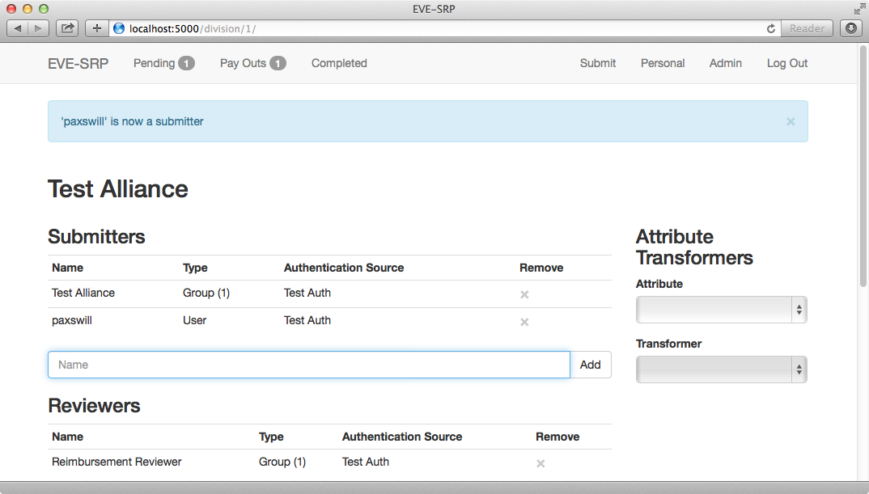Screen dimensions: 869x494
Task: Open the downloads button in toolbar
Action: coord(851,28)
